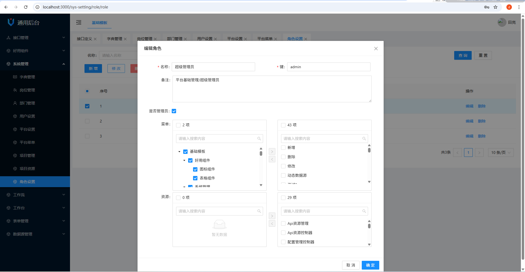
Task: Select the 字典管理 sidebar icon
Action: coord(15,77)
